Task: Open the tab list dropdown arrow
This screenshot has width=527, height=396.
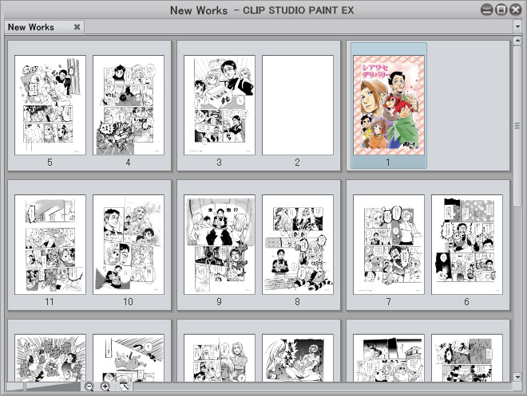Action: (518, 27)
